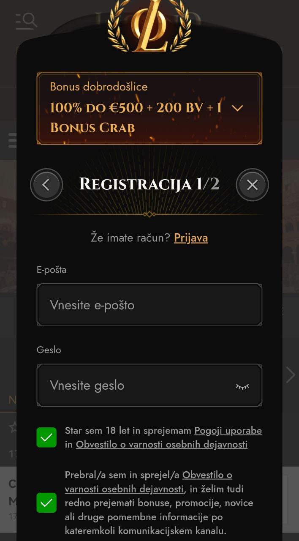Open the Obvestilo o varnosti link in second consent
Viewport: 299px width, 541px height.
coord(149,482)
